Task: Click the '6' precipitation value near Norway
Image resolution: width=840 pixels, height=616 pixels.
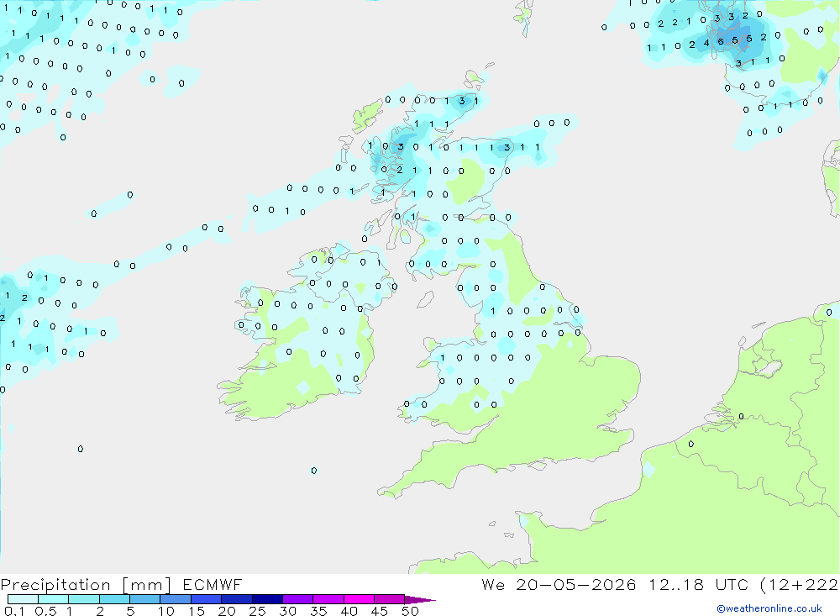Action: [x=721, y=41]
